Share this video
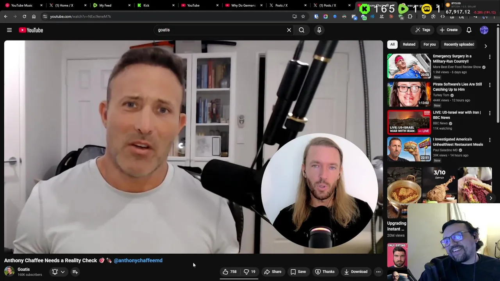 click(273, 272)
